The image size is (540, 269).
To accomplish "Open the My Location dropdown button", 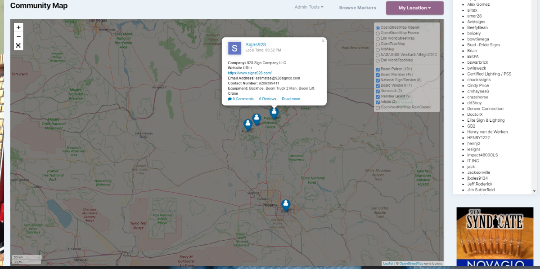I will (x=414, y=8).
